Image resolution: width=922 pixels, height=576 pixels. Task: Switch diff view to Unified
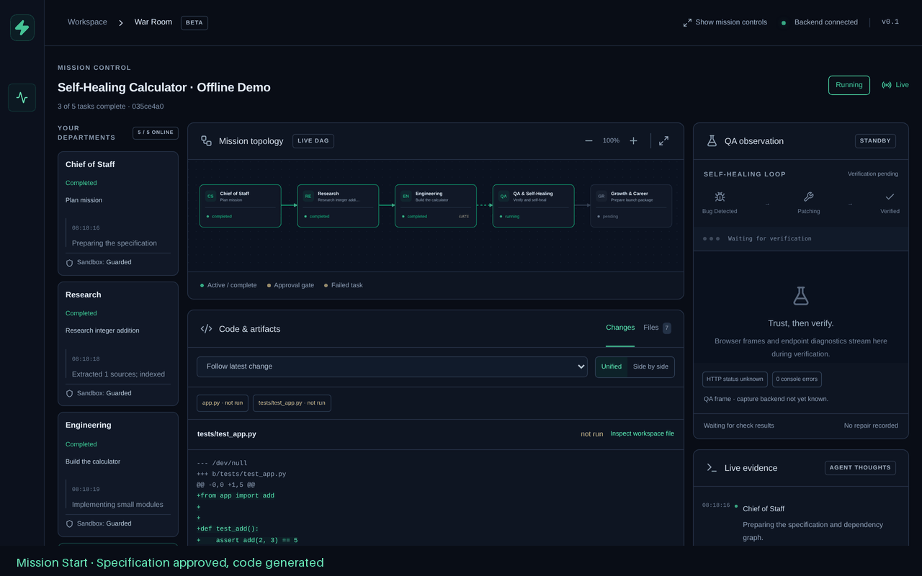612,366
